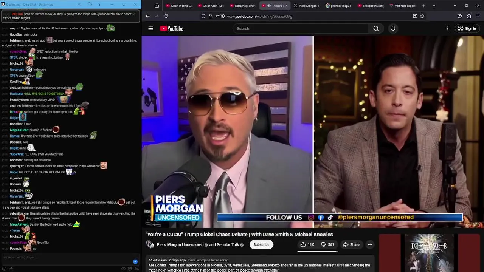
Task: Open Firefox extensions puzzle icon
Action: 469,16
